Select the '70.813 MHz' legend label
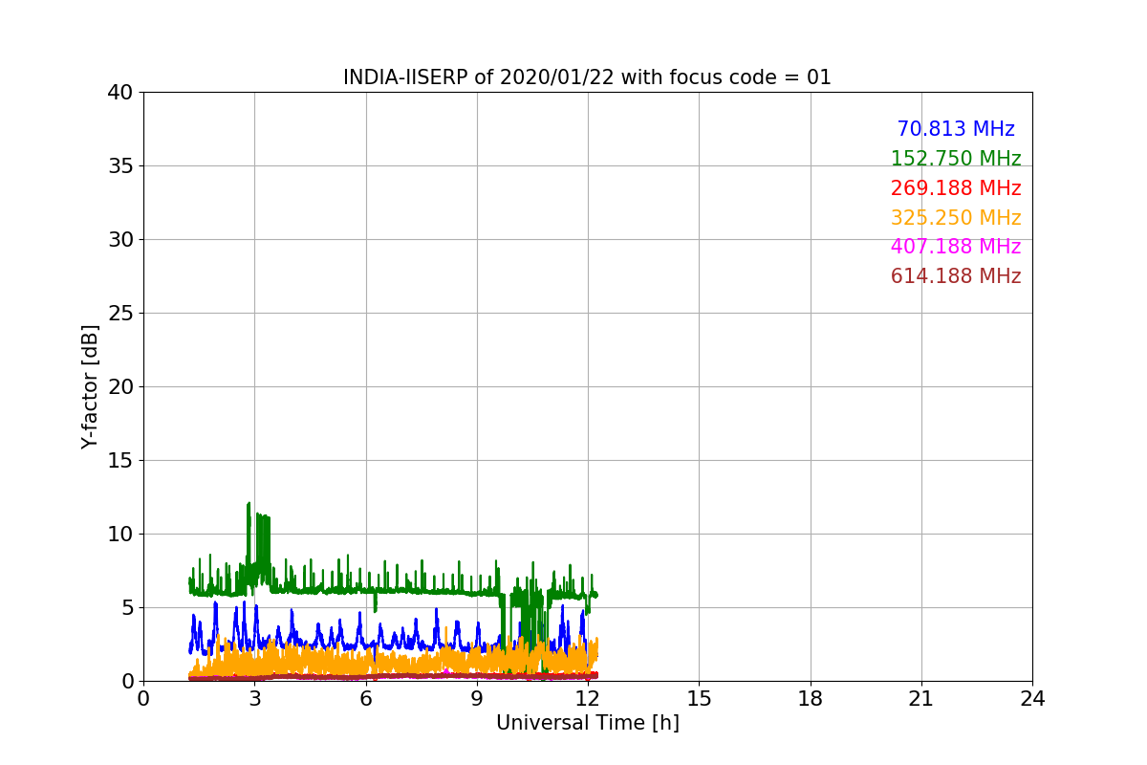The width and height of the screenshot is (1147, 765). [956, 129]
